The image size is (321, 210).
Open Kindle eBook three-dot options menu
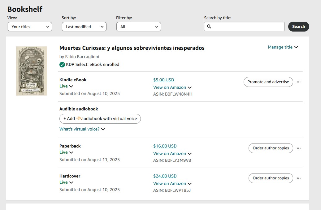[x=298, y=82]
